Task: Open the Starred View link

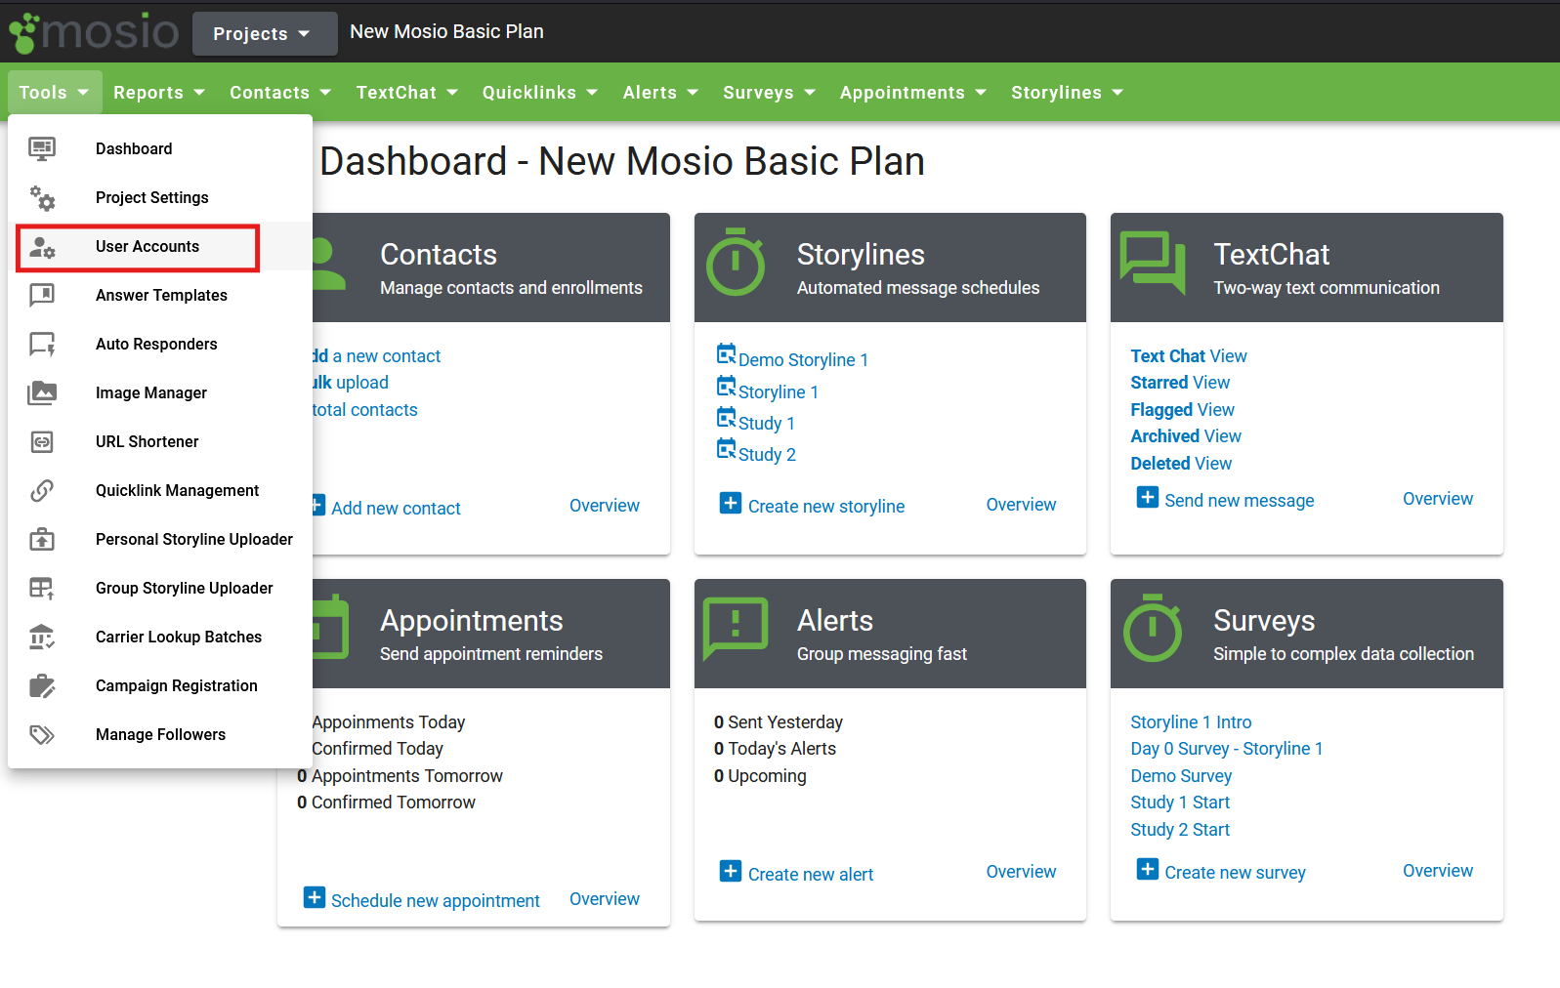Action: (1180, 383)
